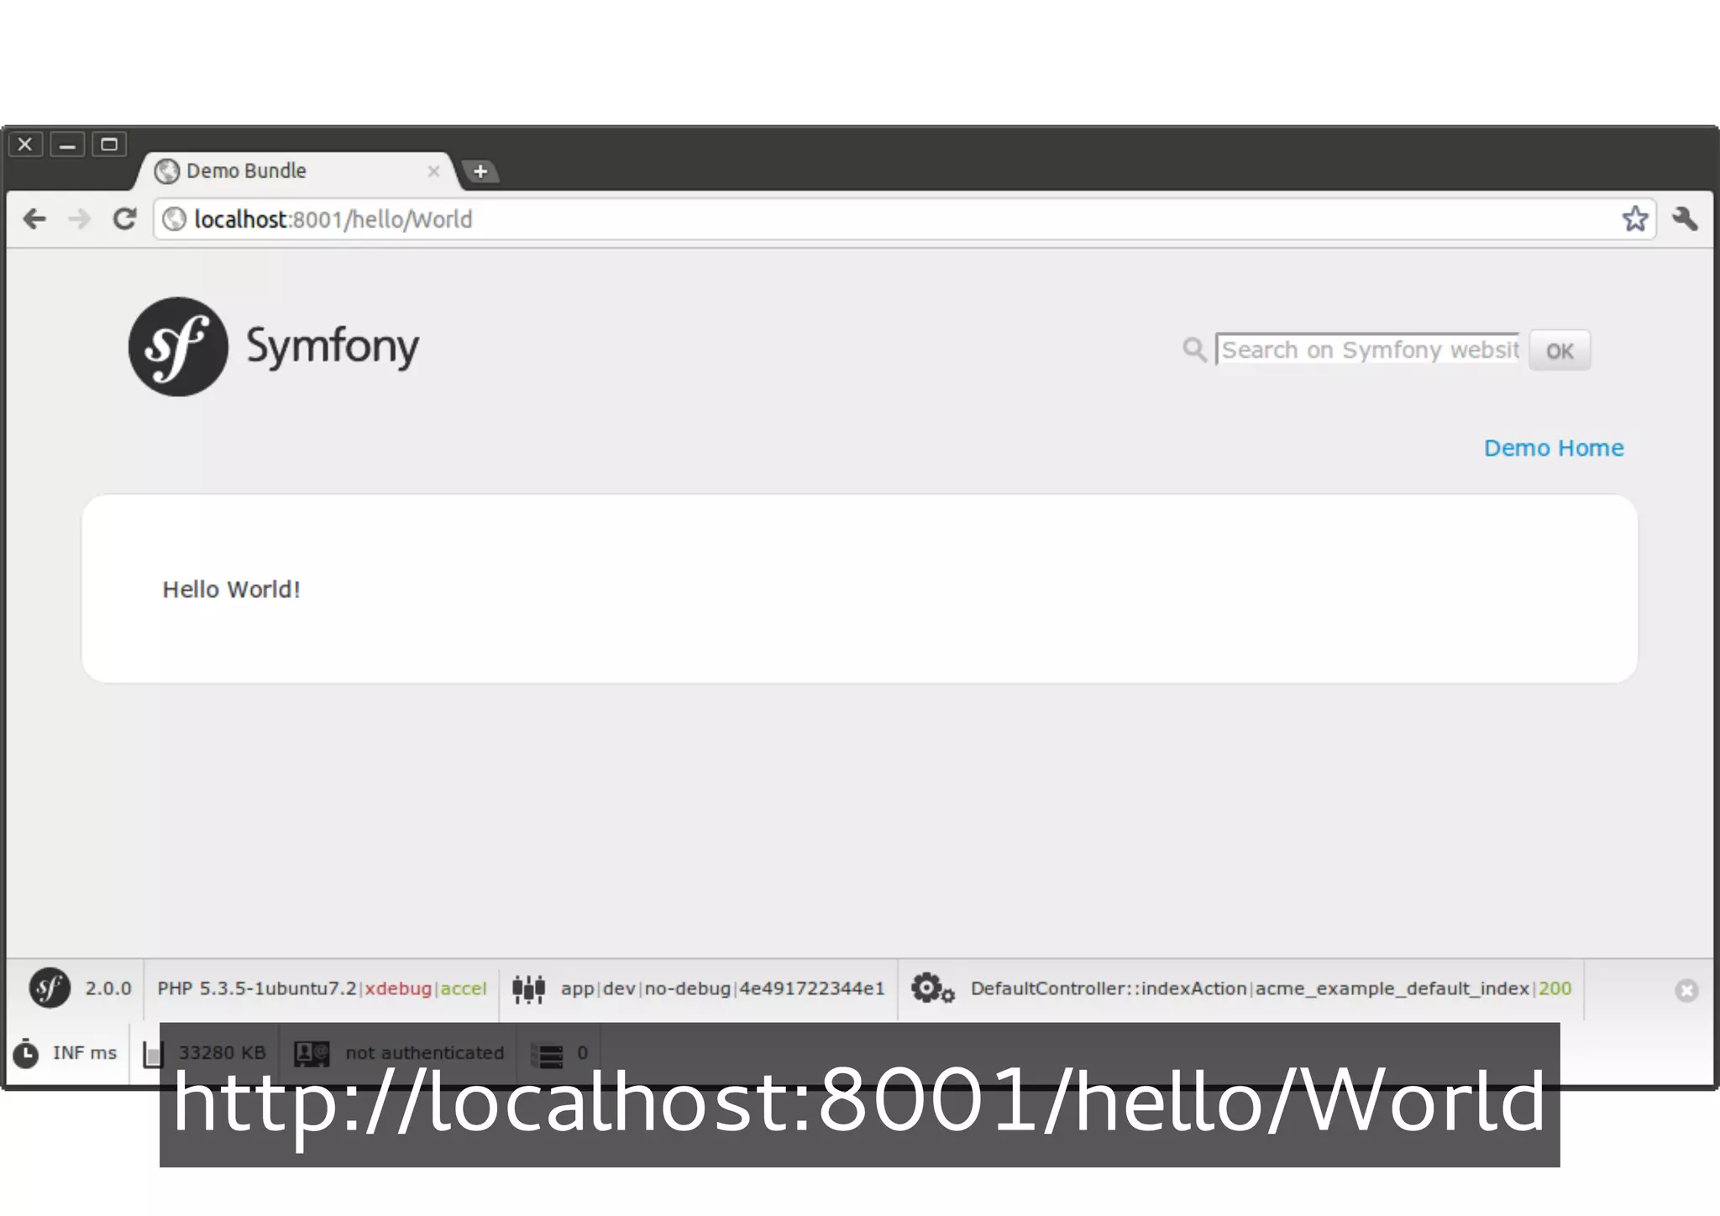The image size is (1720, 1216).
Task: Bookmark page with star icon
Action: coord(1634,219)
